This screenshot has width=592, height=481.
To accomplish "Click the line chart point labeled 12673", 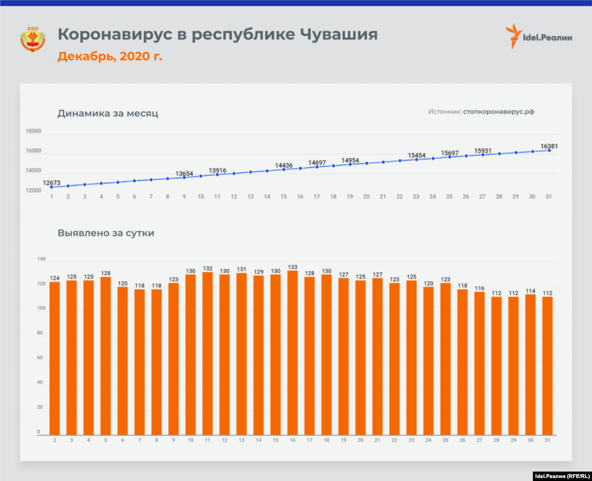I will 51,187.
